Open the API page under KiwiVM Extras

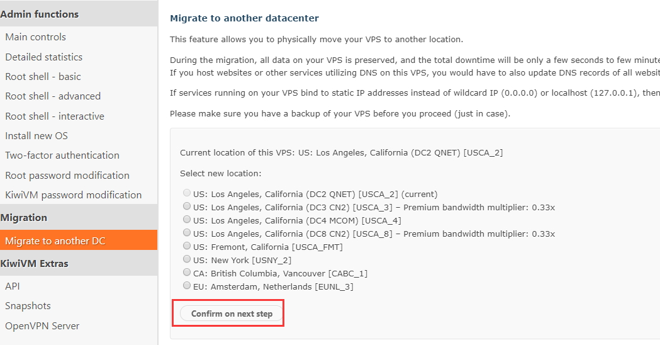[13, 286]
